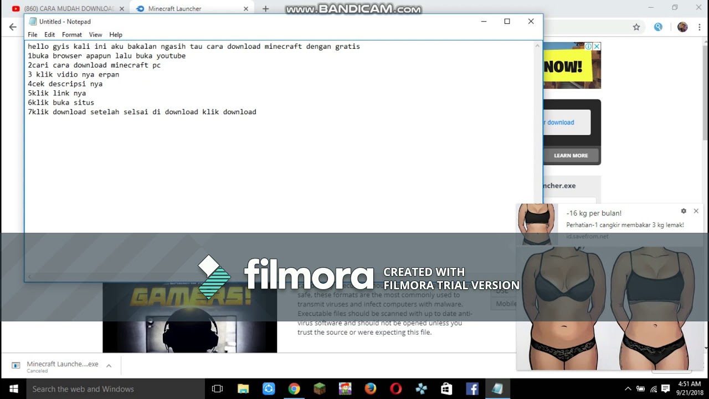Screen dimensions: 709x399
Task: Click Notepad line '1buka browser apapun lalu buka youtube'
Action: 107,55
